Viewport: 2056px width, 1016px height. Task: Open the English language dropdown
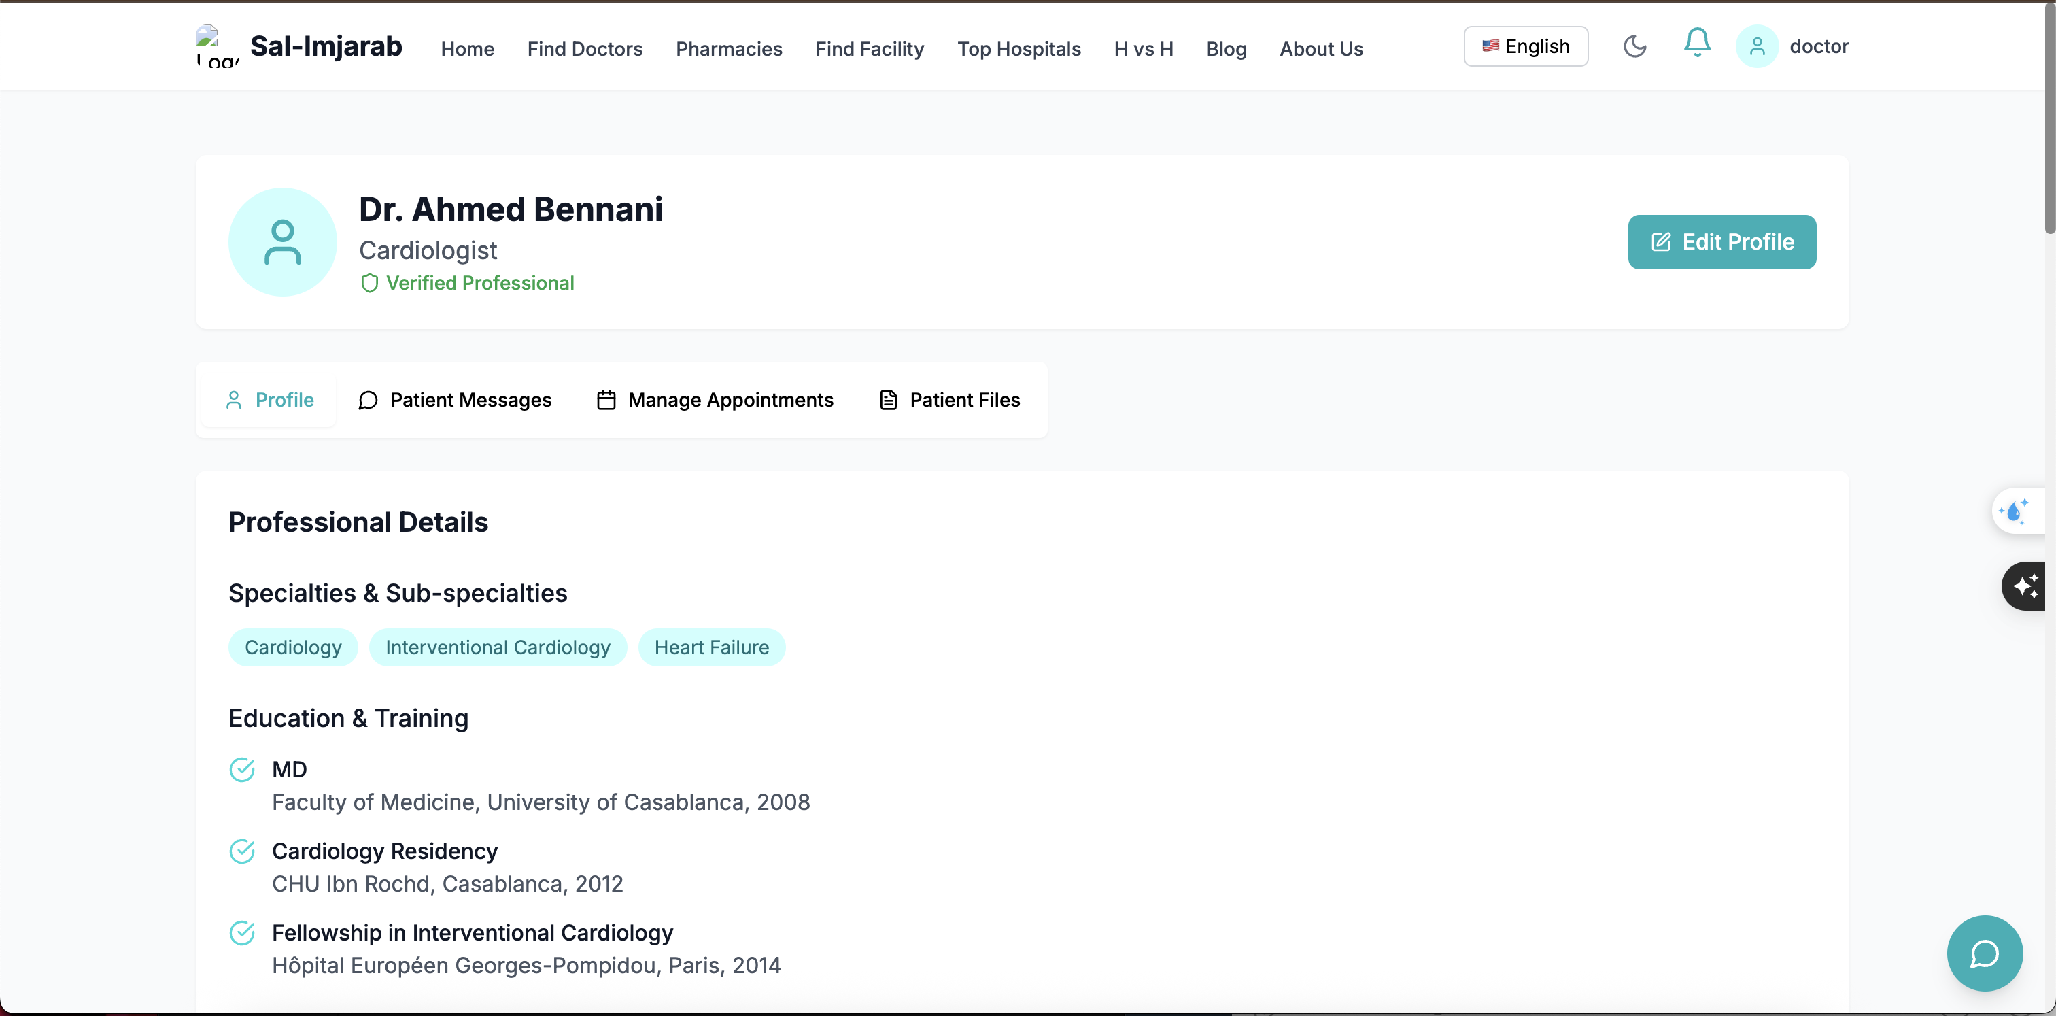point(1525,46)
